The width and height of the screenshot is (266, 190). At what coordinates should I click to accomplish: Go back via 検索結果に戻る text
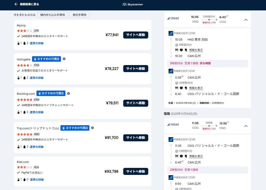(29, 4)
